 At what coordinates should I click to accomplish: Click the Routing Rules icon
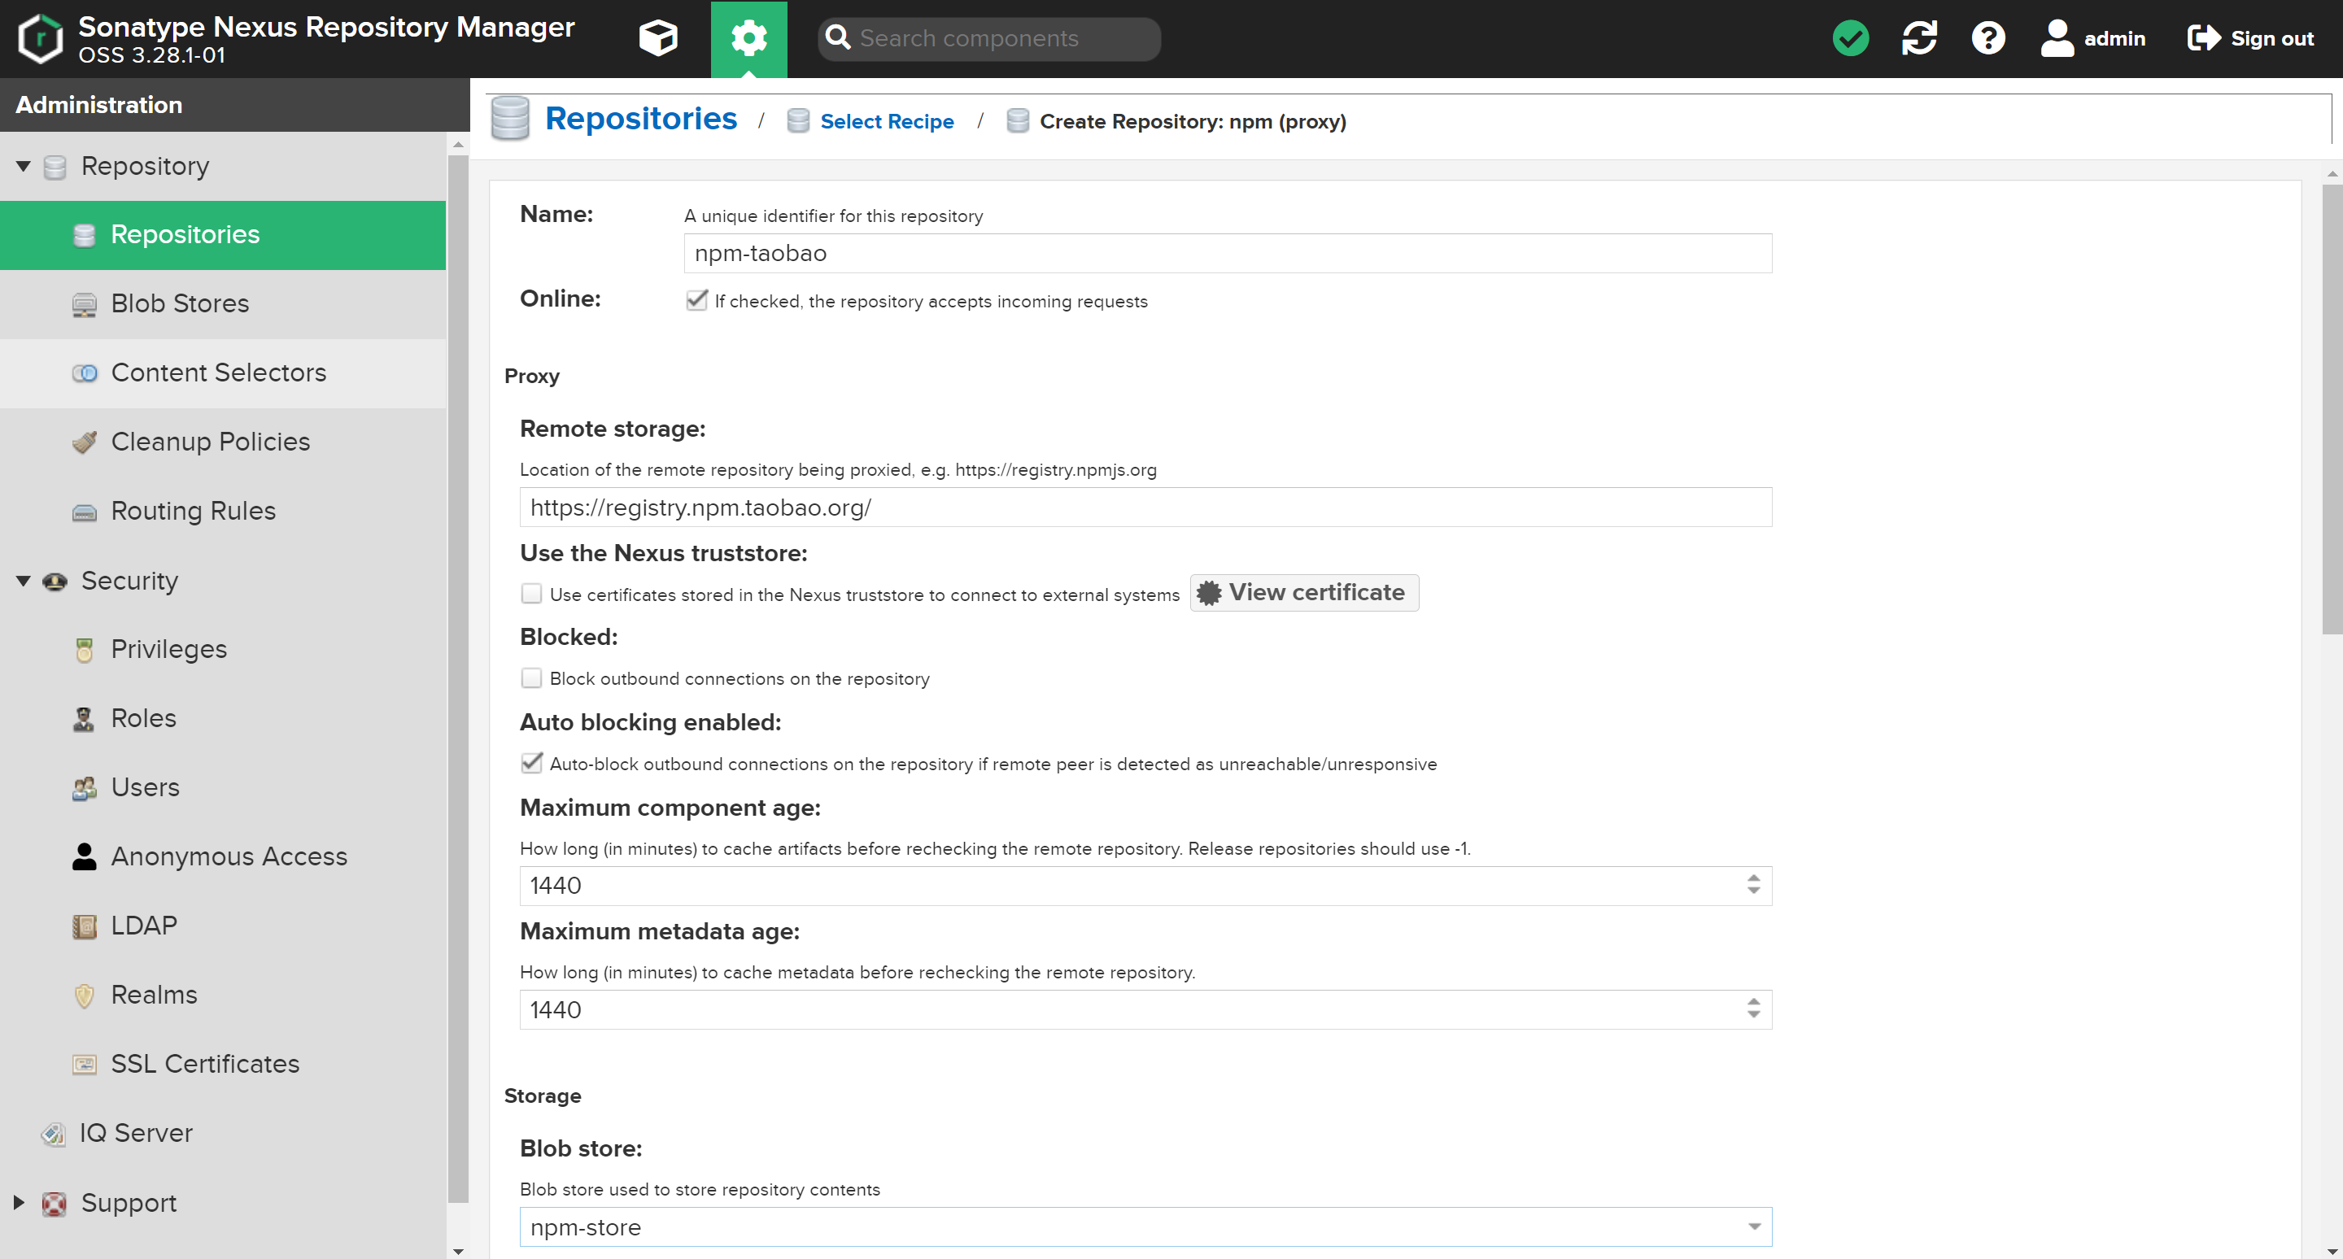pyautogui.click(x=84, y=512)
